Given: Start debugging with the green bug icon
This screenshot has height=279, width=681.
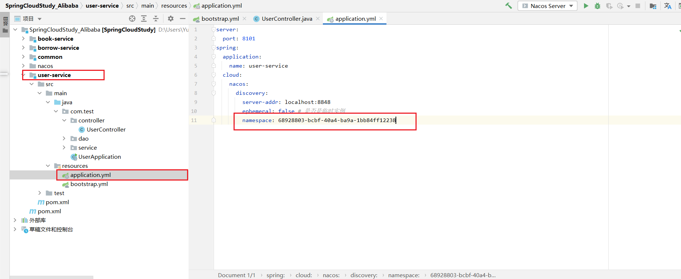Looking at the screenshot, I should point(597,6).
